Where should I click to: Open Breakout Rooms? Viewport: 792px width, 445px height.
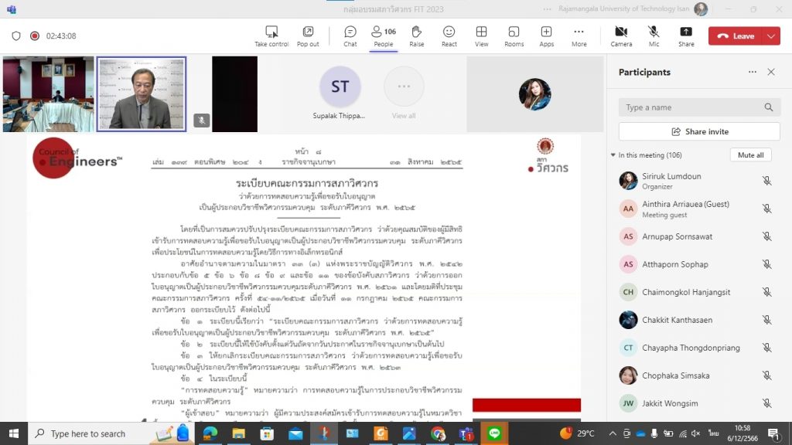pyautogui.click(x=514, y=36)
